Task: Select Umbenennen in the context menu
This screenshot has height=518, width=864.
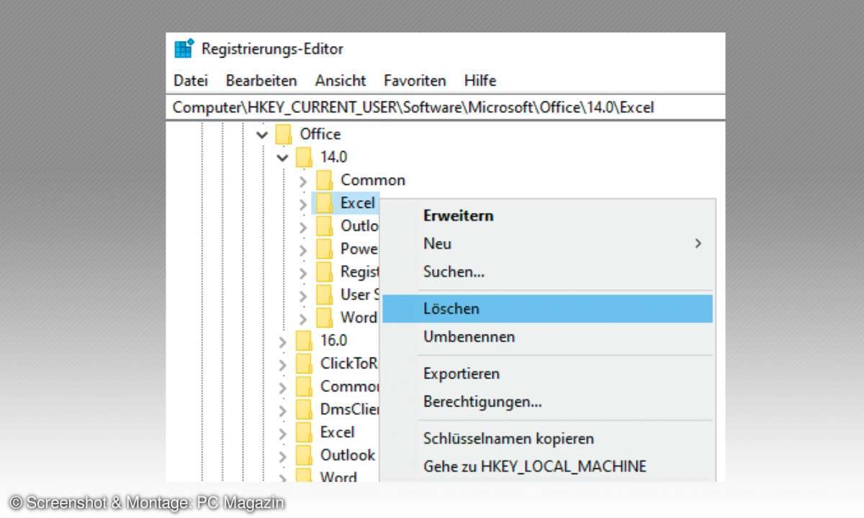Action: (547, 337)
